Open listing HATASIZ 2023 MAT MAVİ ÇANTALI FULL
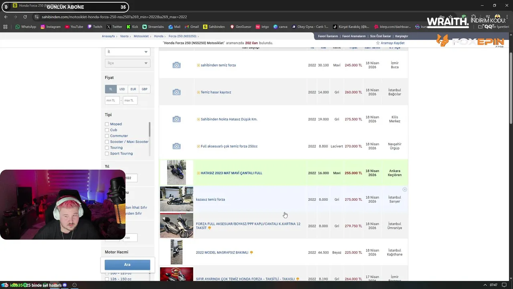 point(231,173)
